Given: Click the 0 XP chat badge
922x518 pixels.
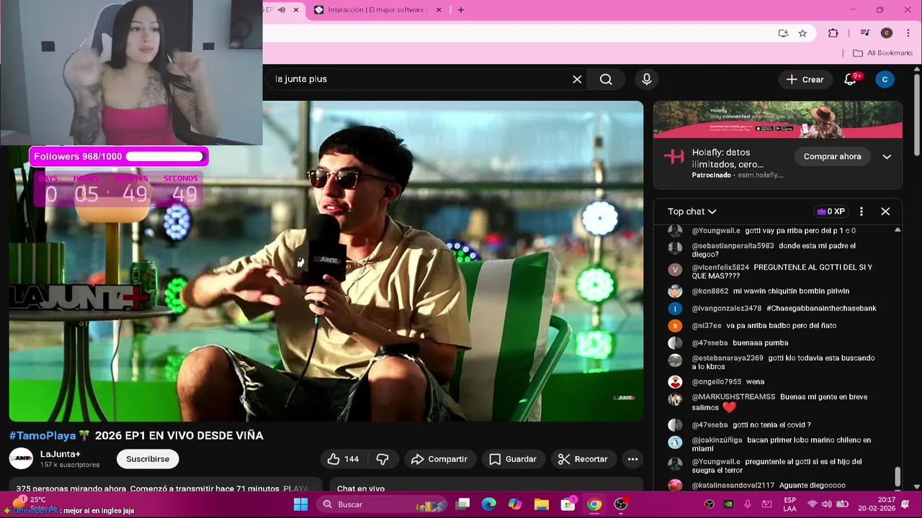Looking at the screenshot, I should click(x=830, y=212).
